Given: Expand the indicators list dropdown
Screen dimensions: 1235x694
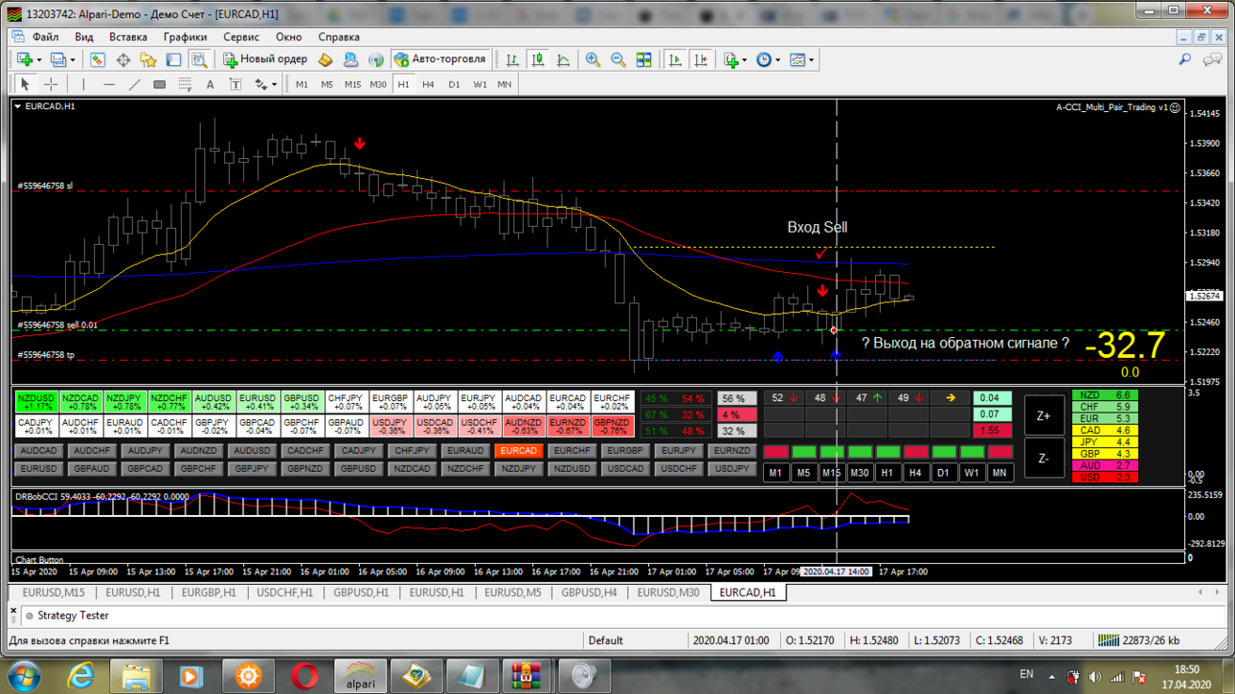Looking at the screenshot, I should [744, 59].
